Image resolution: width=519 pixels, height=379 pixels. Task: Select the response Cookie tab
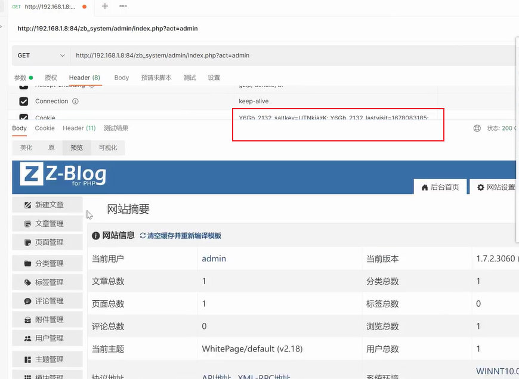click(45, 128)
